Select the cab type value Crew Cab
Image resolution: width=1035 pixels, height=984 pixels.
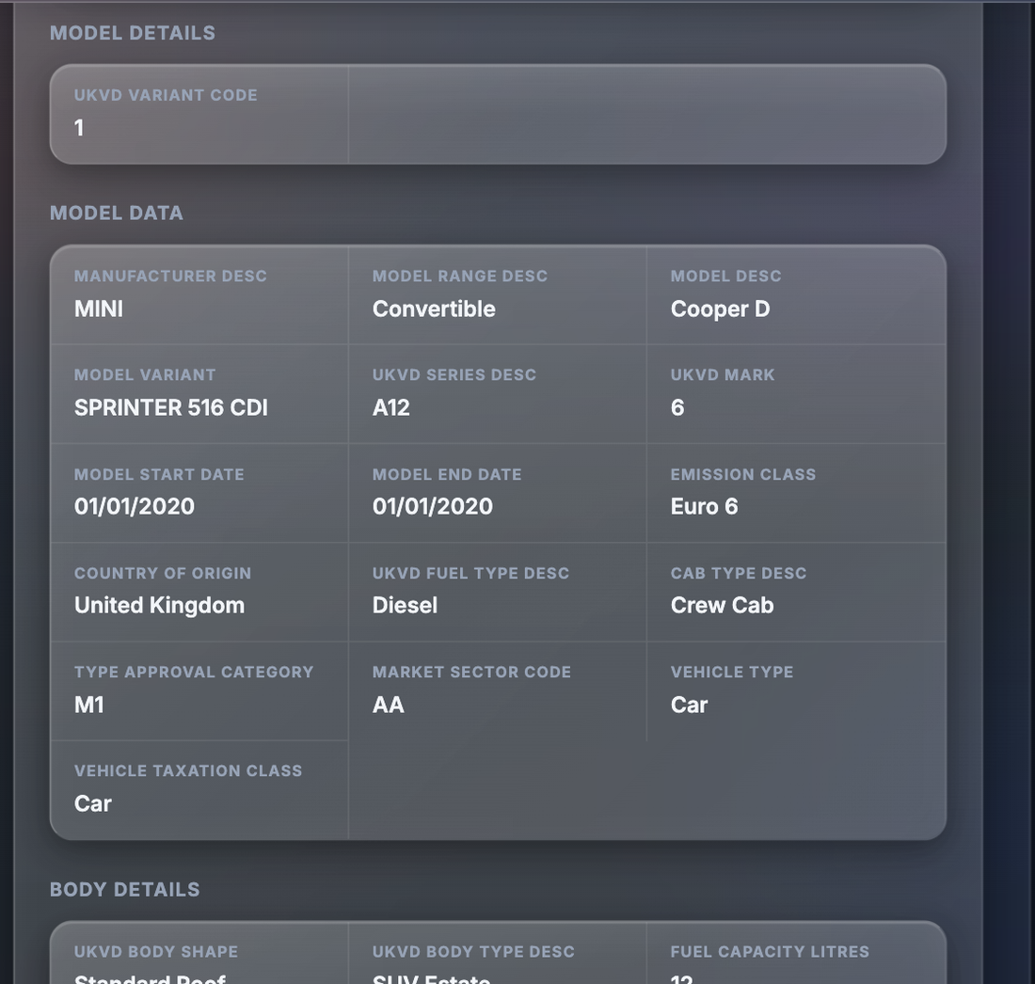point(722,605)
